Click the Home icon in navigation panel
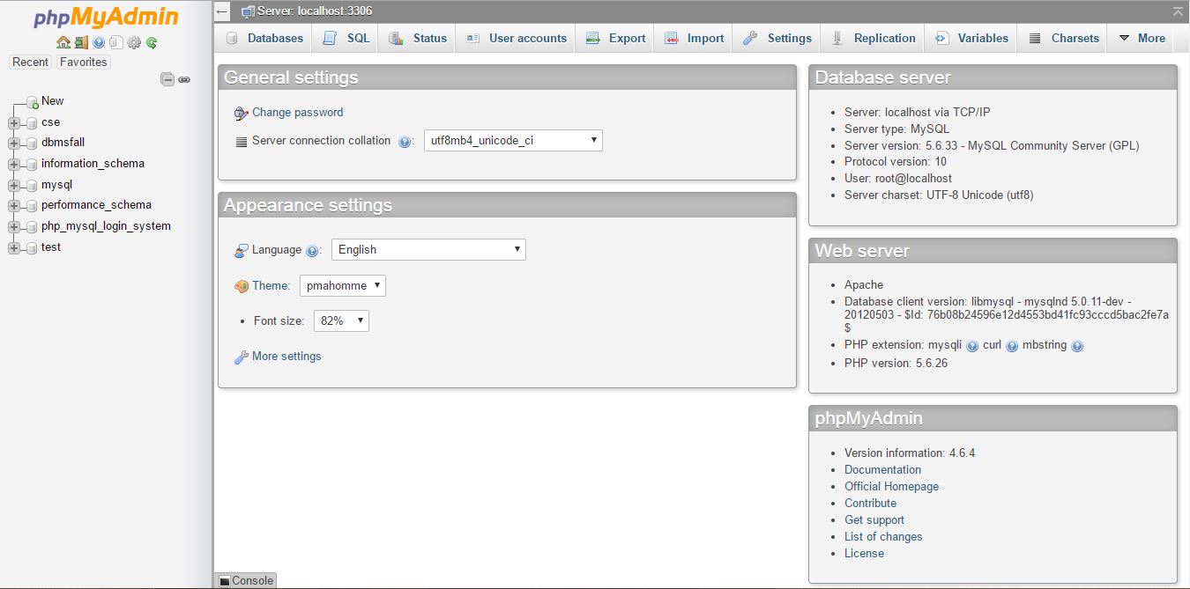Viewport: 1190px width, 589px height. [x=63, y=41]
